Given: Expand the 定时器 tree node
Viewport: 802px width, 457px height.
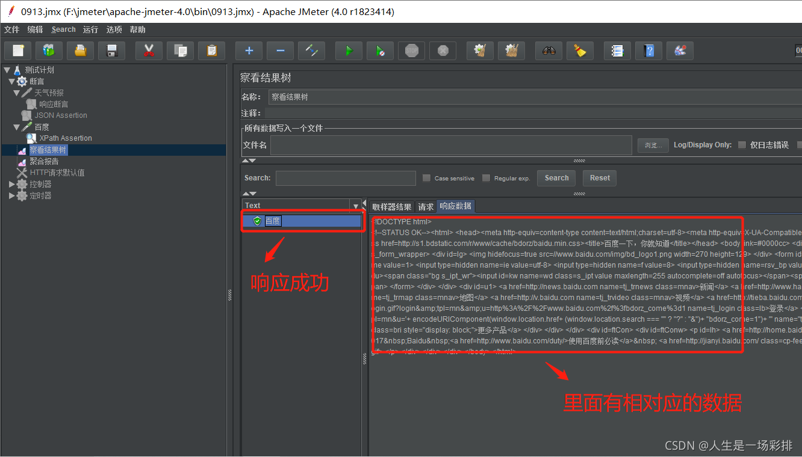Looking at the screenshot, I should pos(11,195).
